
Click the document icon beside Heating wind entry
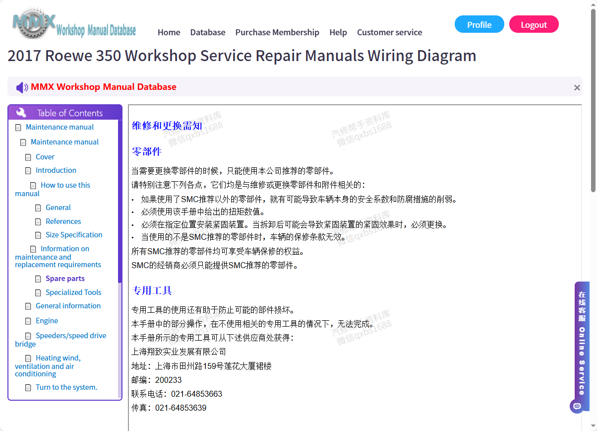[28, 359]
